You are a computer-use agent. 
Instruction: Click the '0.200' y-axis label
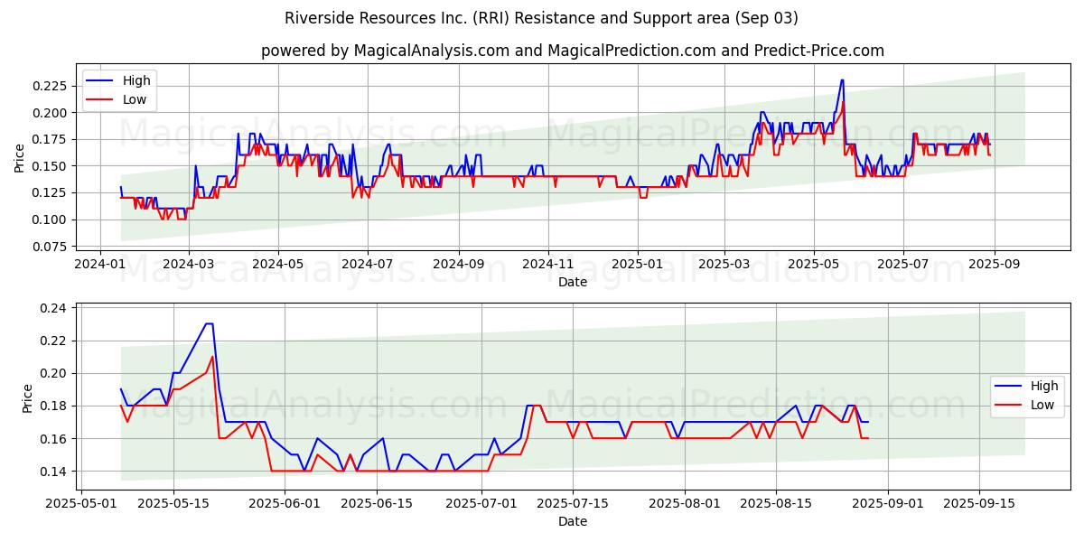point(49,113)
